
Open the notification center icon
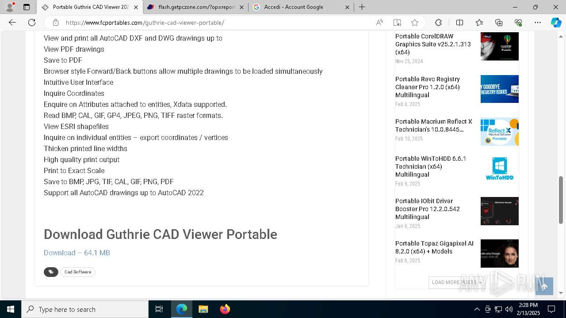click(x=551, y=309)
